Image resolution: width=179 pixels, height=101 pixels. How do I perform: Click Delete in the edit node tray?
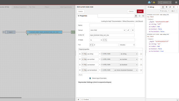coord(81,11)
